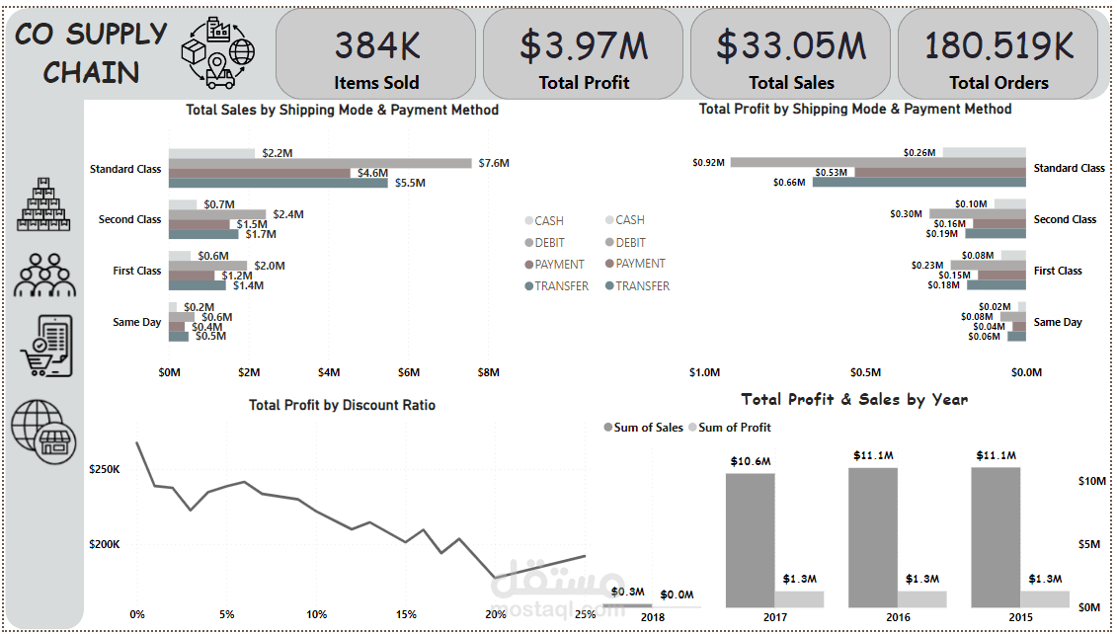This screenshot has width=1117, height=634.
Task: Select the $0.30M Second Class debit profit bar
Action: point(978,213)
